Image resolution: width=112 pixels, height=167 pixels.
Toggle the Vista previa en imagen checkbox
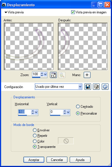point(73,12)
